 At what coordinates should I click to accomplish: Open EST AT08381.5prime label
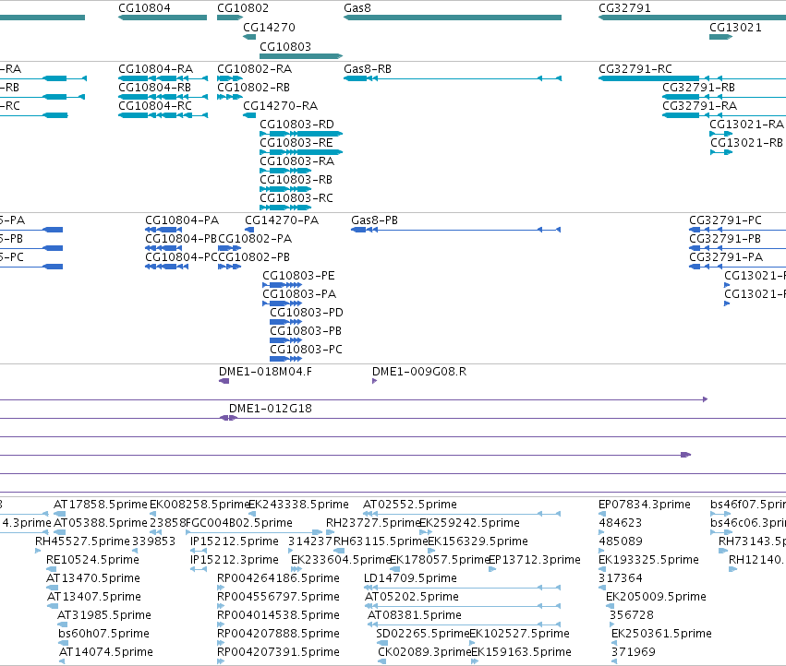point(415,615)
